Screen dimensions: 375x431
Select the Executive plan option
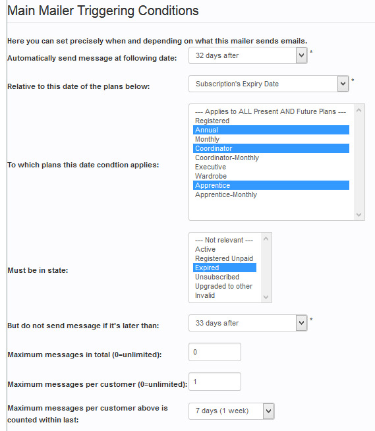[x=271, y=167]
